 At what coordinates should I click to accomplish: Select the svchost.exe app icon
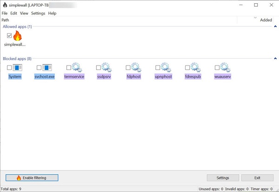(47, 67)
